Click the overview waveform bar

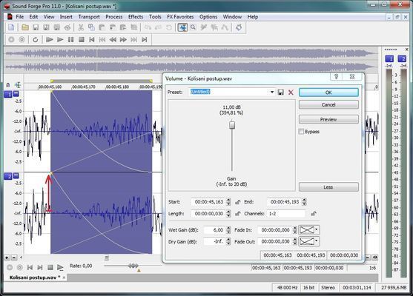pyautogui.click(x=191, y=60)
